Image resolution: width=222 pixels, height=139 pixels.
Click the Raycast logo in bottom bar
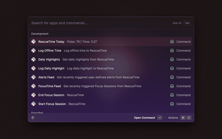pos(33,118)
